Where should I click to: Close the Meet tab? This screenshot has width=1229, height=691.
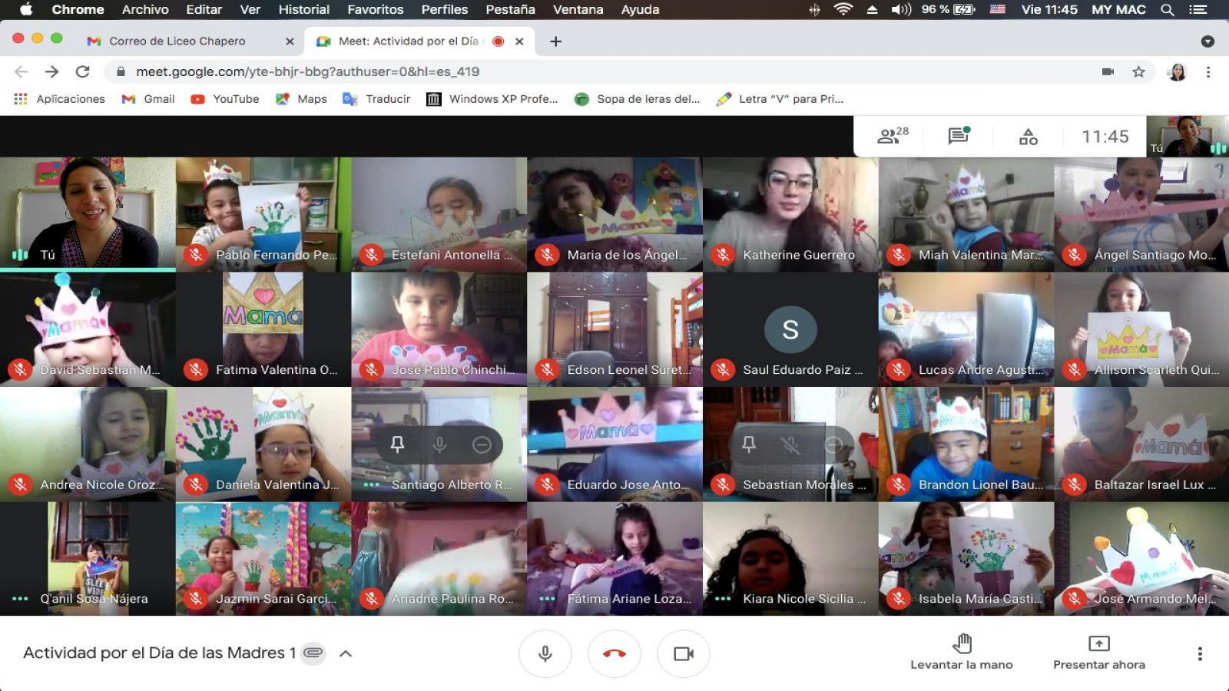point(519,41)
